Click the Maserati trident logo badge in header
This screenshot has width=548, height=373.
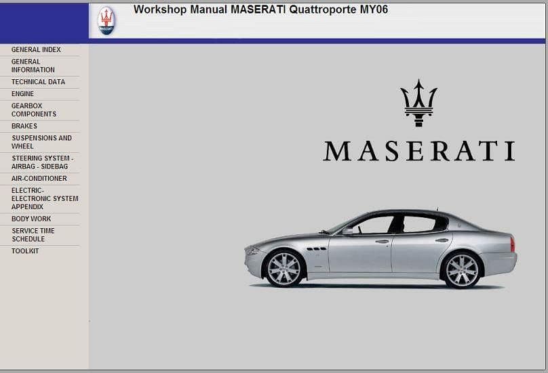pos(106,21)
